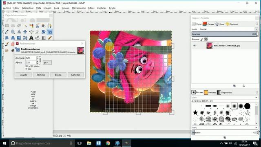Decrease Altura using the stepper down arrow
The image size is (261, 147).
click(37, 64)
